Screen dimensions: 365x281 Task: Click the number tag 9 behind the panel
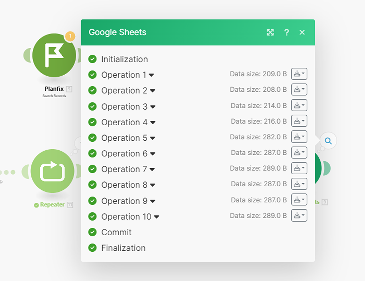[325, 202]
